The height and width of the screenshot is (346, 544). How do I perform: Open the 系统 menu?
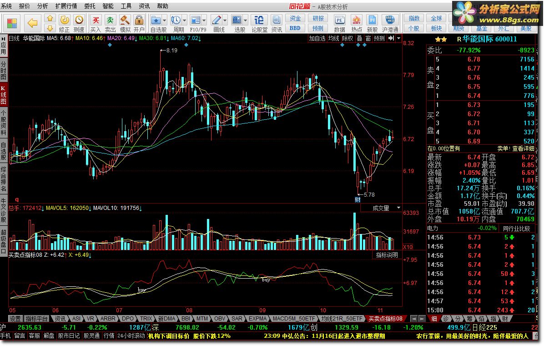click(x=6, y=6)
